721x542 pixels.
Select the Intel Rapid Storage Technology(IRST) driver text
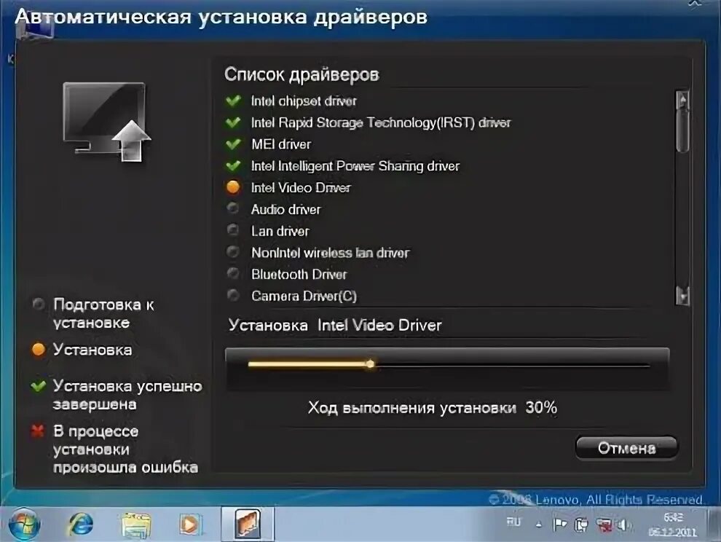(381, 122)
